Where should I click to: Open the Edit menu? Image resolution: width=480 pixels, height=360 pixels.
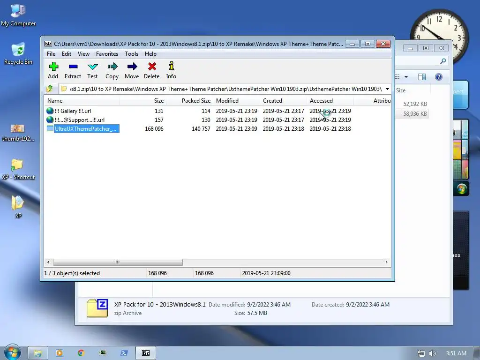click(67, 54)
